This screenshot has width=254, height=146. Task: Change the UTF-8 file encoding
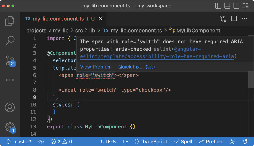[x=108, y=142]
